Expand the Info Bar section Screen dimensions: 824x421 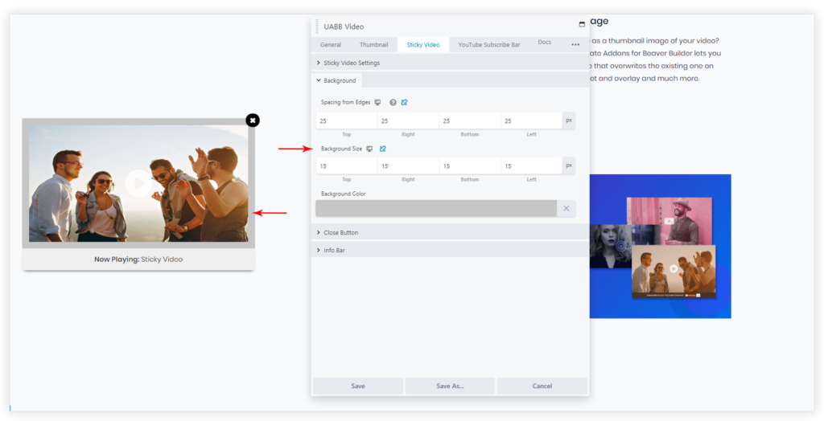(334, 250)
